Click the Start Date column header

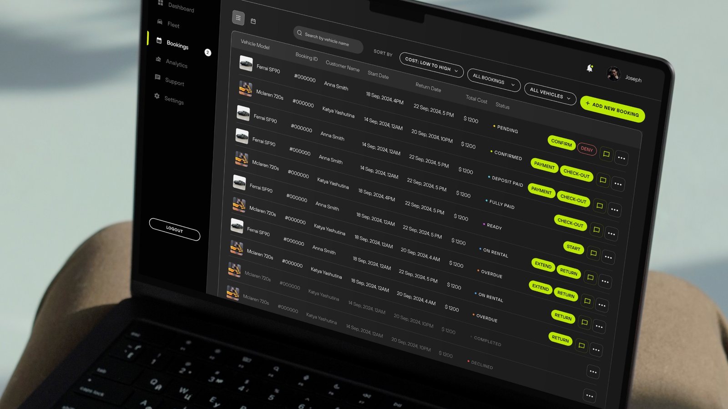click(378, 75)
